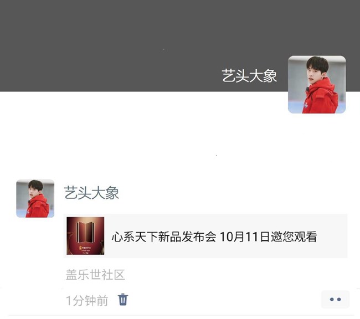Open the red foldable phone link thumbnail

tap(85, 235)
